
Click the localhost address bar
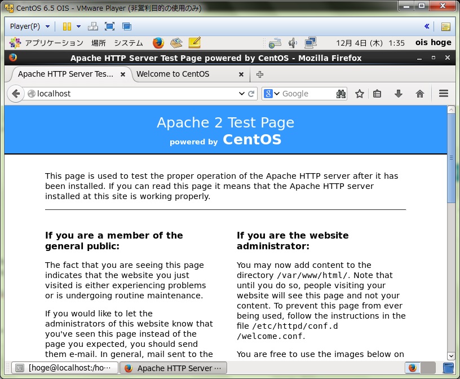click(132, 94)
